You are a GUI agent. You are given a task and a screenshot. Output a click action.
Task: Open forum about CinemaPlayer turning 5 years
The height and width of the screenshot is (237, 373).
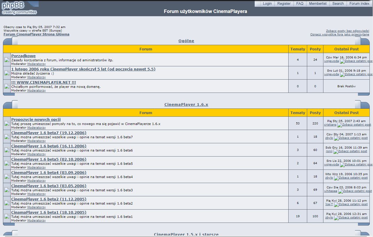point(83,69)
